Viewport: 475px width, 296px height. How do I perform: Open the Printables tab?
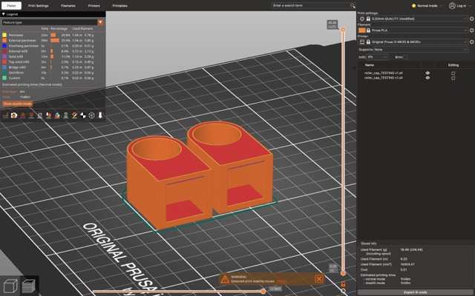coord(120,6)
